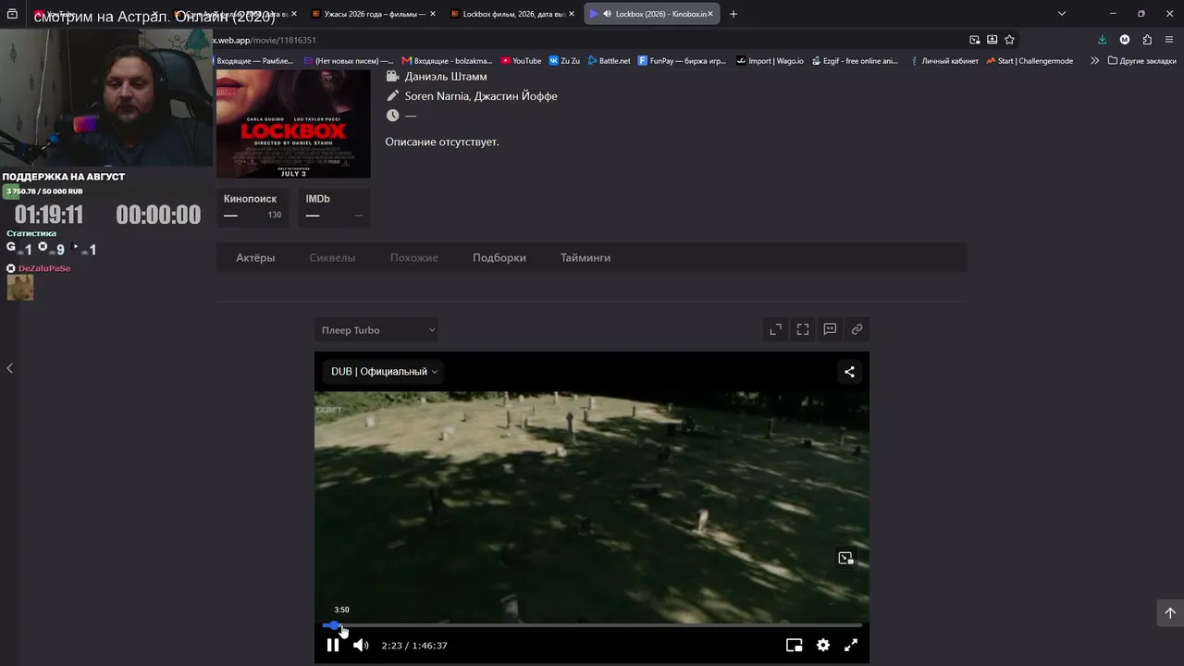1184x666 pixels.
Task: Open the IMDb rating box
Action: [334, 207]
